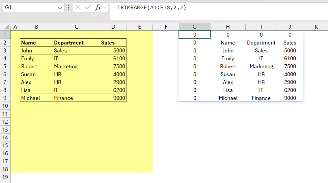Select row 18 header

pyautogui.click(x=5, y=169)
